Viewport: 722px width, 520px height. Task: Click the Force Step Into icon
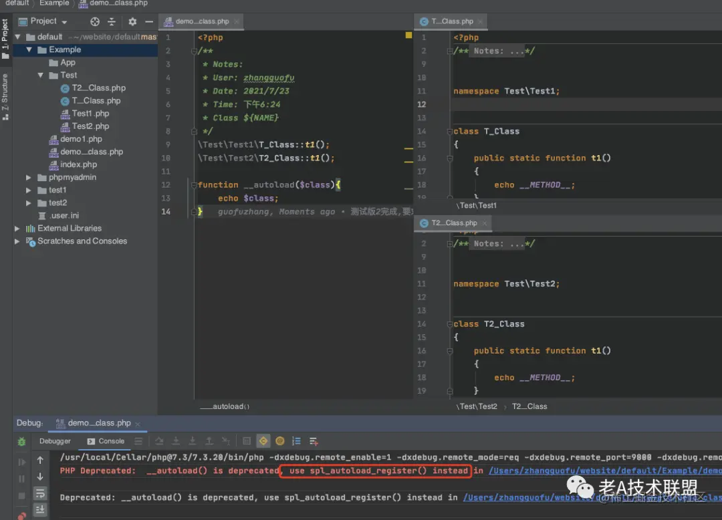(193, 441)
